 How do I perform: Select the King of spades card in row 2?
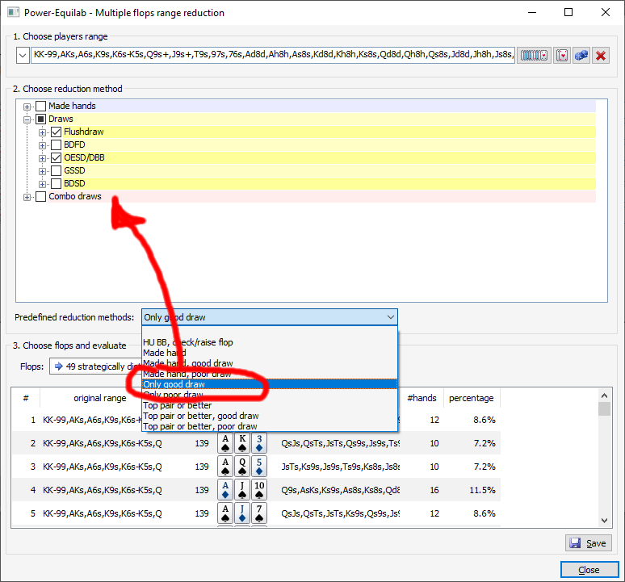click(x=242, y=443)
